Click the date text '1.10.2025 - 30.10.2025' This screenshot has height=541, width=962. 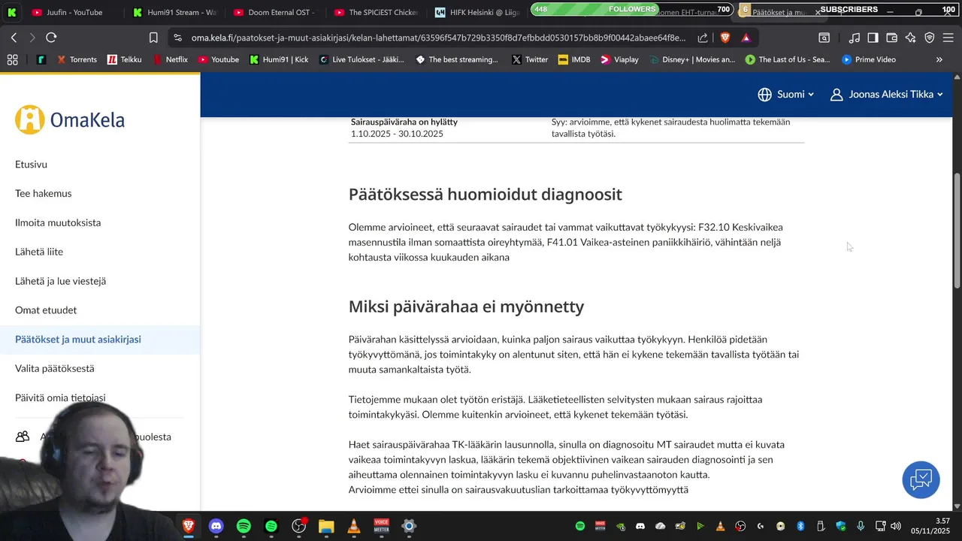[397, 134]
